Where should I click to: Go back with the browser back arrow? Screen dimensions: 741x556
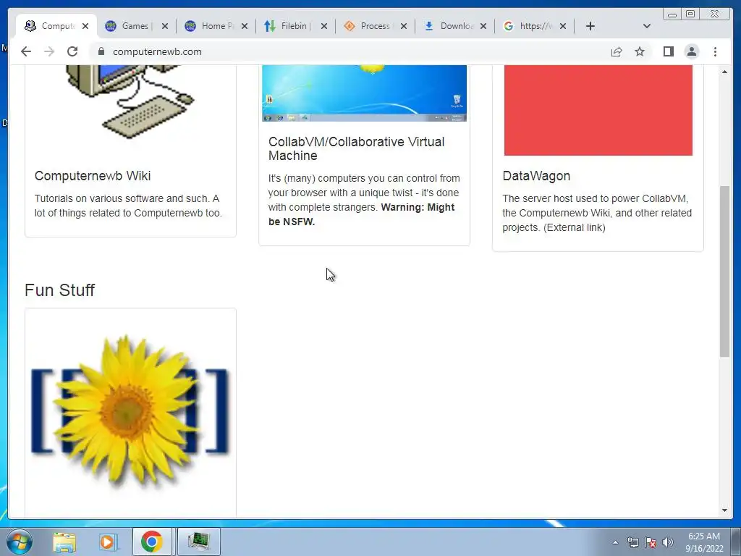[x=26, y=51]
